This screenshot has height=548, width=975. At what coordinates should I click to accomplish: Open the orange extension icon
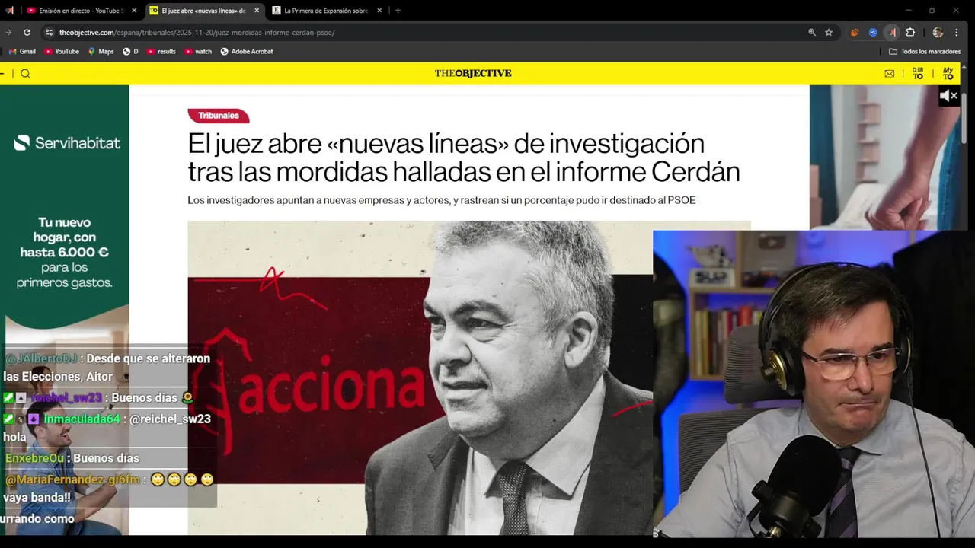[855, 33]
